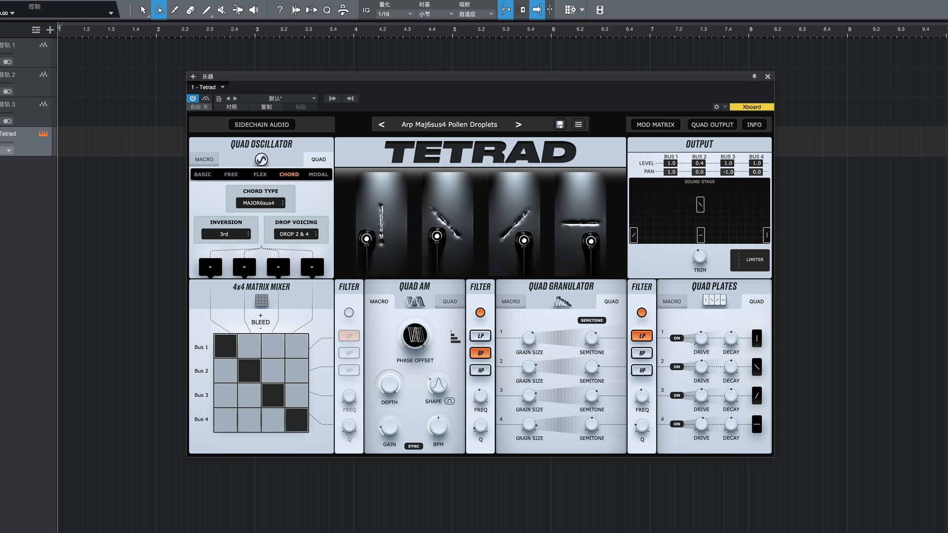Image resolution: width=948 pixels, height=533 pixels.
Task: Toggle plate 1 ON switch
Action: 676,338
